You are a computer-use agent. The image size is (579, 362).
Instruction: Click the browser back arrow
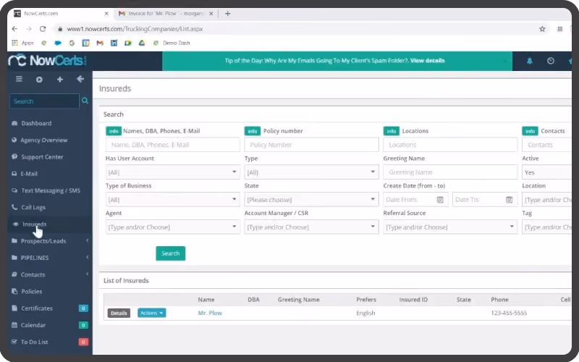[x=14, y=29]
